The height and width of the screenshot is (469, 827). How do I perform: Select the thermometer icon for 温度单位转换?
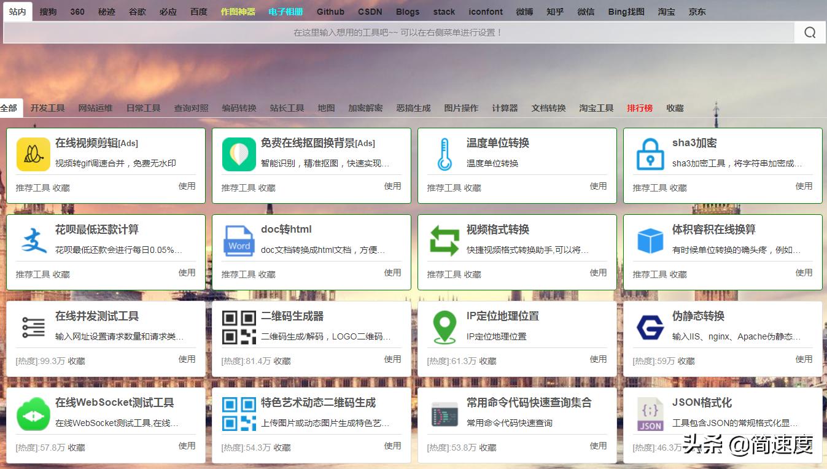point(444,155)
